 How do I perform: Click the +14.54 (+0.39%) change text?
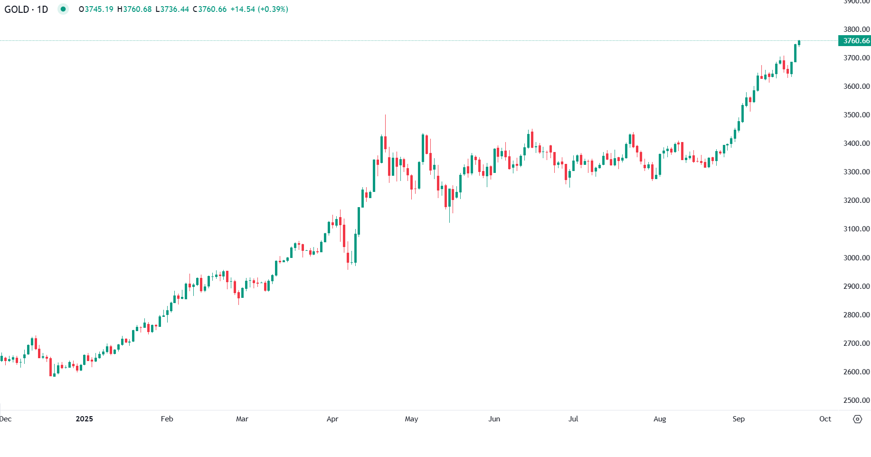259,10
